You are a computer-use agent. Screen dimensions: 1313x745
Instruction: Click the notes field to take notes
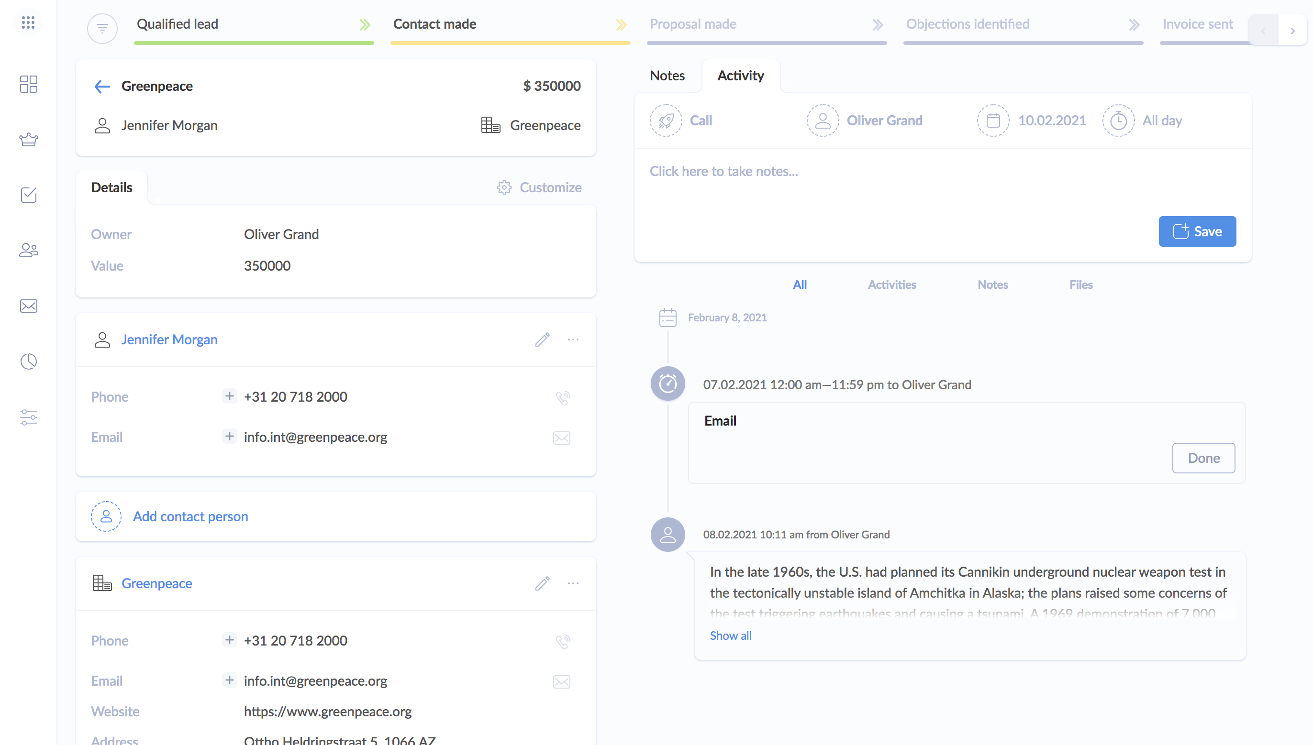[x=723, y=171]
